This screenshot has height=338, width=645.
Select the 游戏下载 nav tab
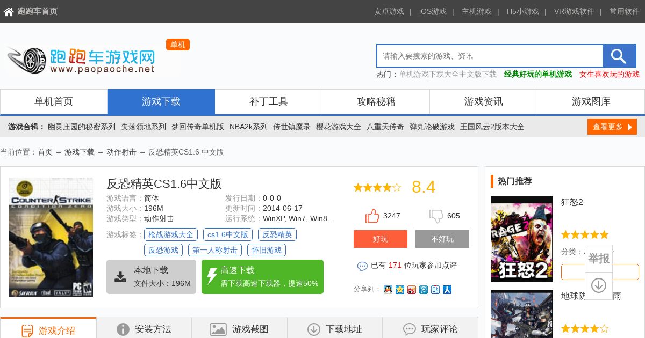(161, 101)
